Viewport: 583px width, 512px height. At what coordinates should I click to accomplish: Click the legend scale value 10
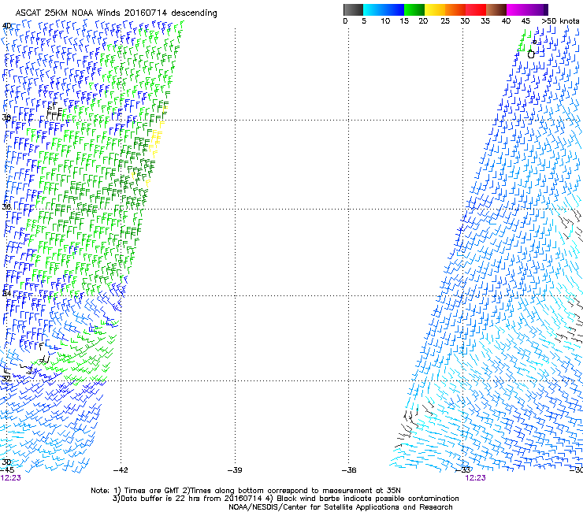coord(385,21)
